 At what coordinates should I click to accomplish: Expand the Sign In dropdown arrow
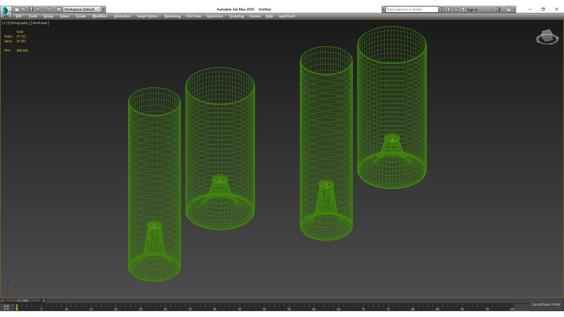493,9
